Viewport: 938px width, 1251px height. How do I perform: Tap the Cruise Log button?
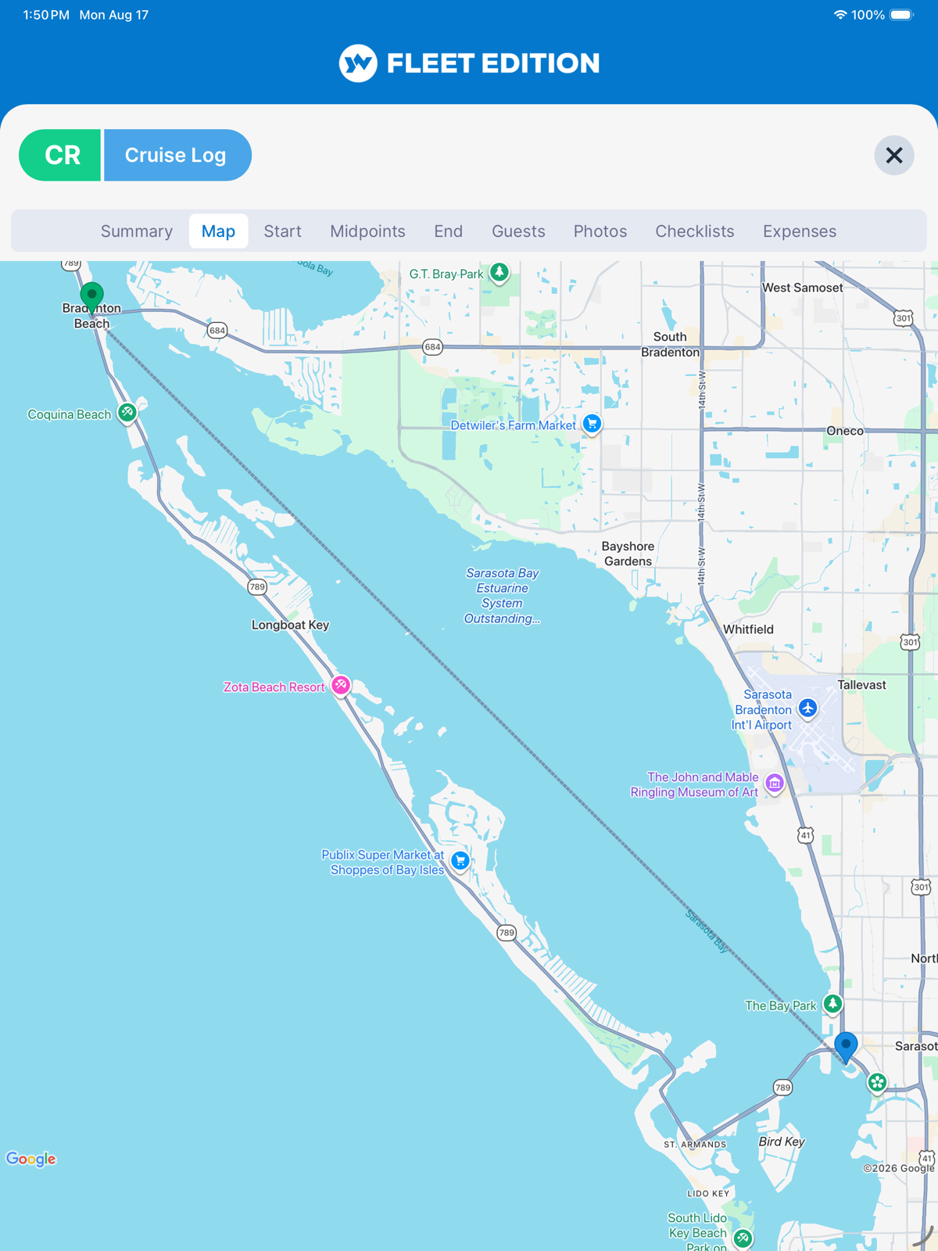(x=177, y=155)
